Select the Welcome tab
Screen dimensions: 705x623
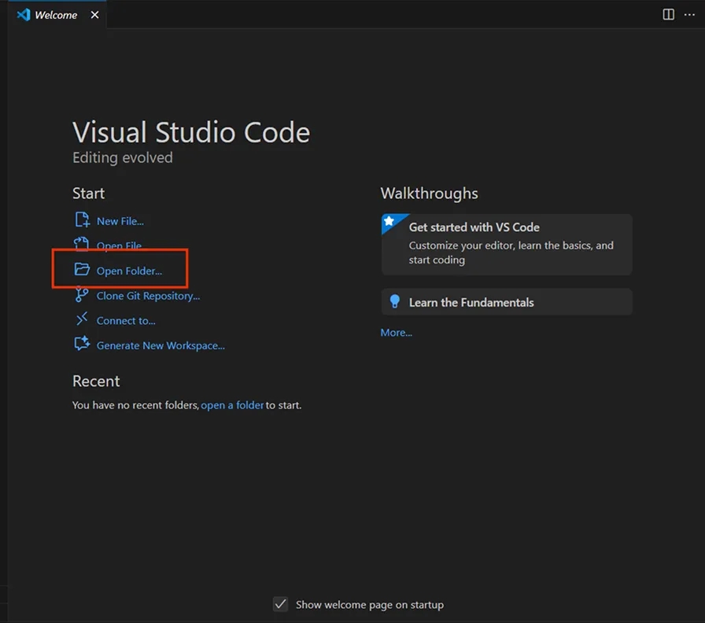(x=56, y=15)
